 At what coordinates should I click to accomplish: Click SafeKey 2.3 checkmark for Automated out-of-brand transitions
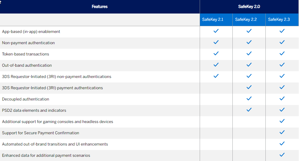[282, 144]
